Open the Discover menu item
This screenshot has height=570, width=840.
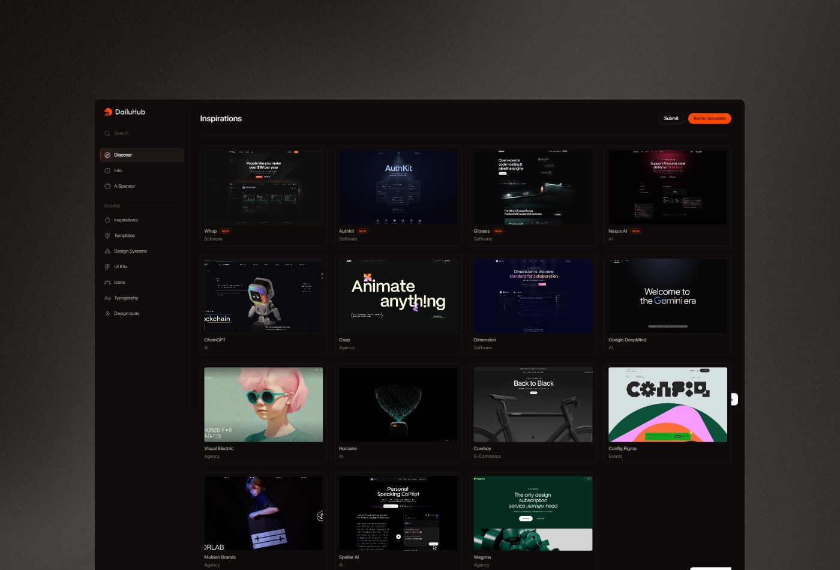[142, 155]
